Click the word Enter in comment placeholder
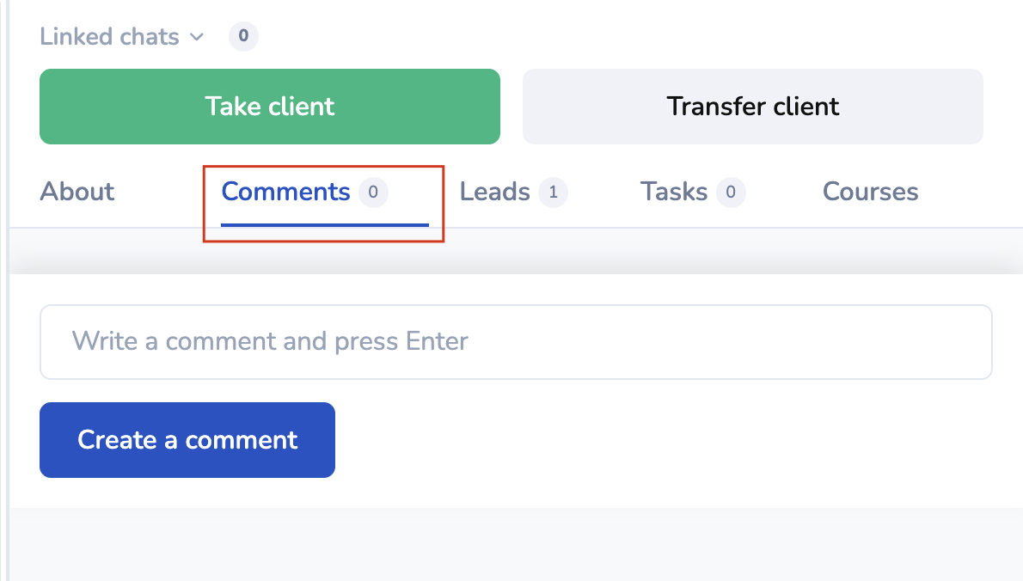The height and width of the screenshot is (581, 1023). pos(437,341)
